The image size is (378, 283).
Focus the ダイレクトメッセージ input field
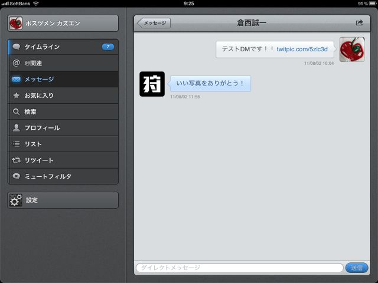(240, 268)
